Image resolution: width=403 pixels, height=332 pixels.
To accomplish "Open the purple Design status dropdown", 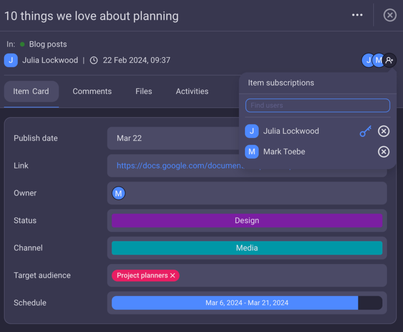I will (247, 221).
